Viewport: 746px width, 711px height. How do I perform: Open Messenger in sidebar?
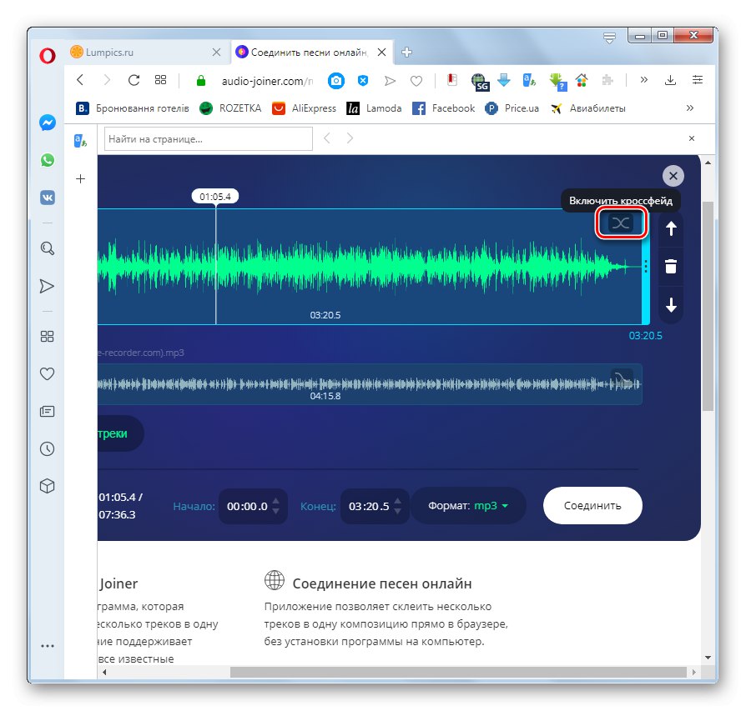click(x=47, y=123)
